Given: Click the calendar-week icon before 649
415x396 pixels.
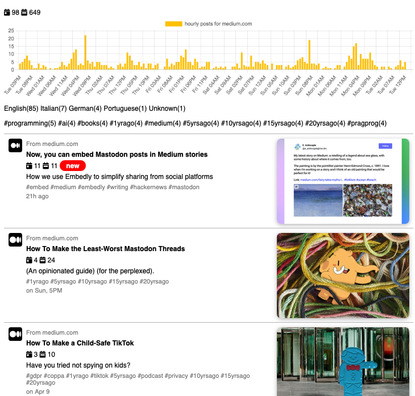Looking at the screenshot, I should pyautogui.click(x=24, y=12).
